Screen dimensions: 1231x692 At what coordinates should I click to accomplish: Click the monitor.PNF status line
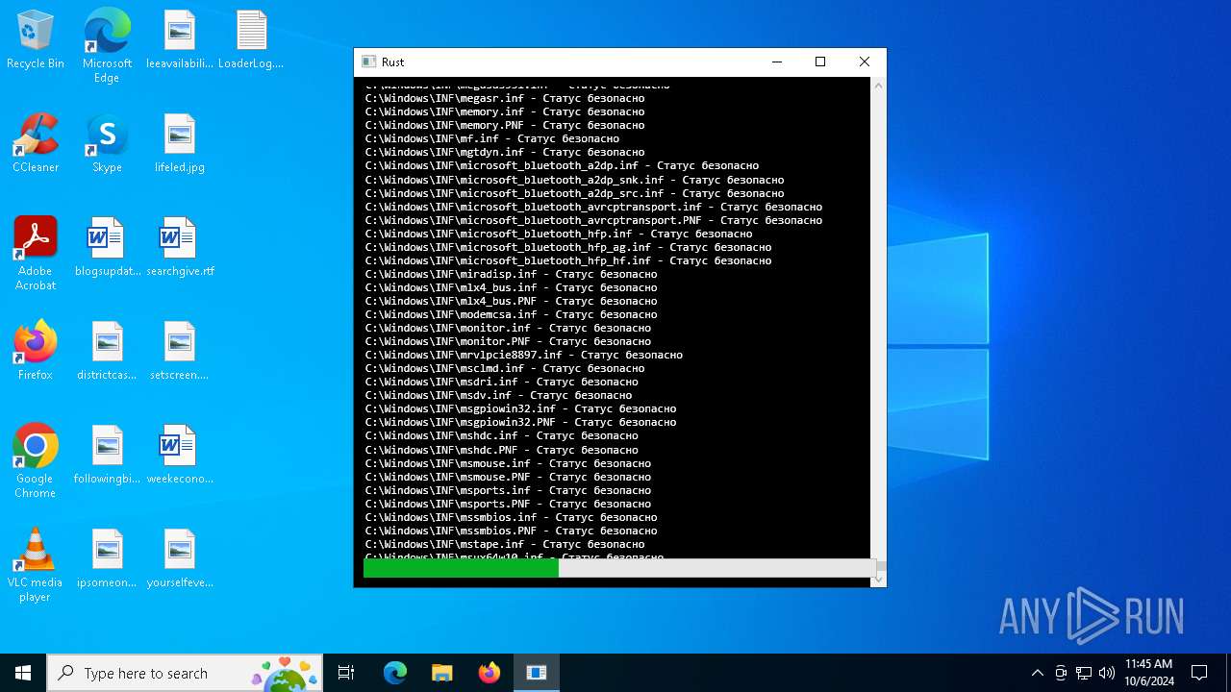[x=508, y=341]
